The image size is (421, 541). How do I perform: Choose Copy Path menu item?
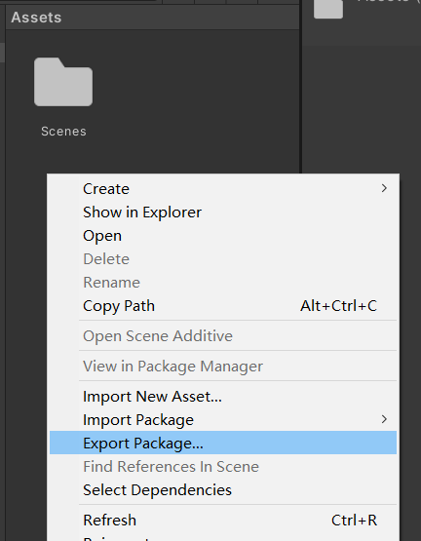(x=223, y=306)
